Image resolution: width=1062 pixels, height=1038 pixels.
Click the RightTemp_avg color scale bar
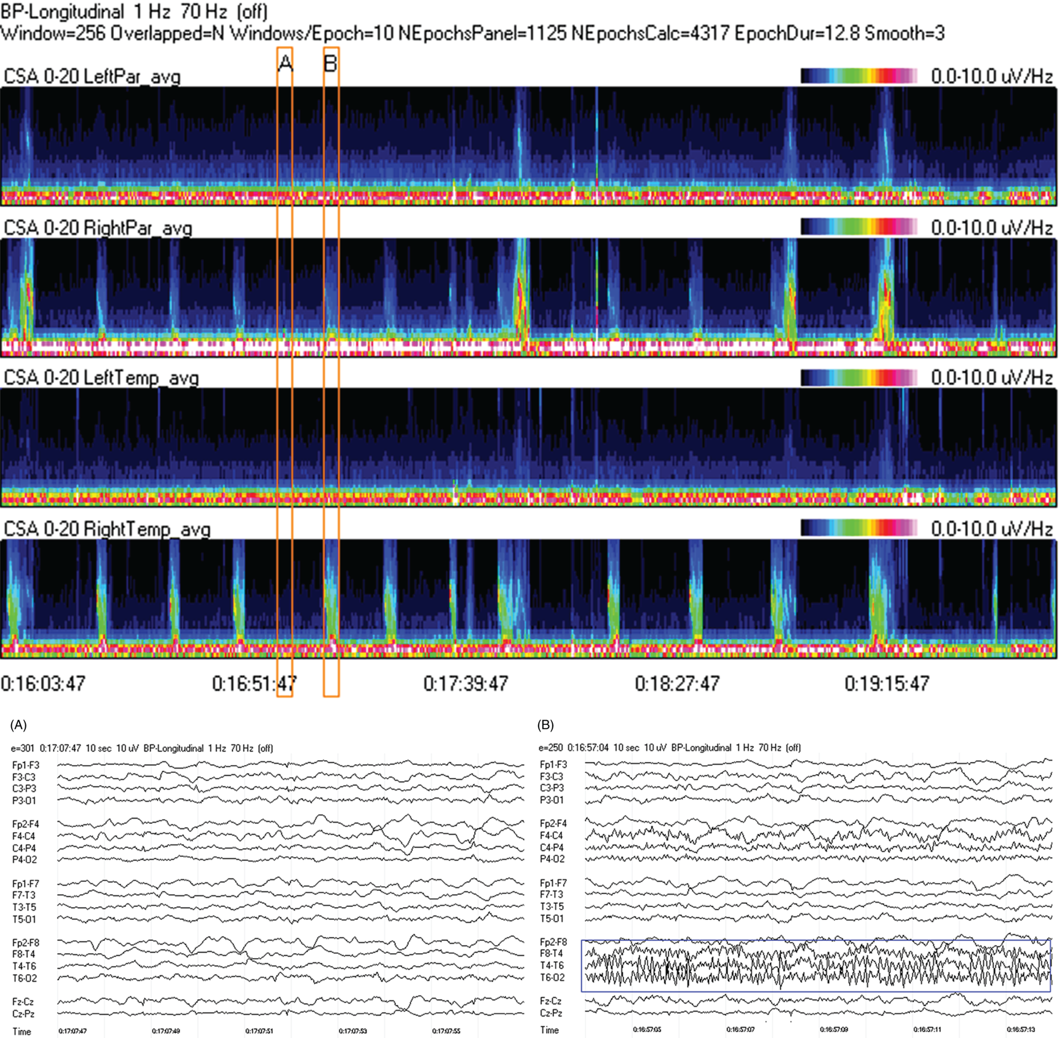pyautogui.click(x=858, y=528)
